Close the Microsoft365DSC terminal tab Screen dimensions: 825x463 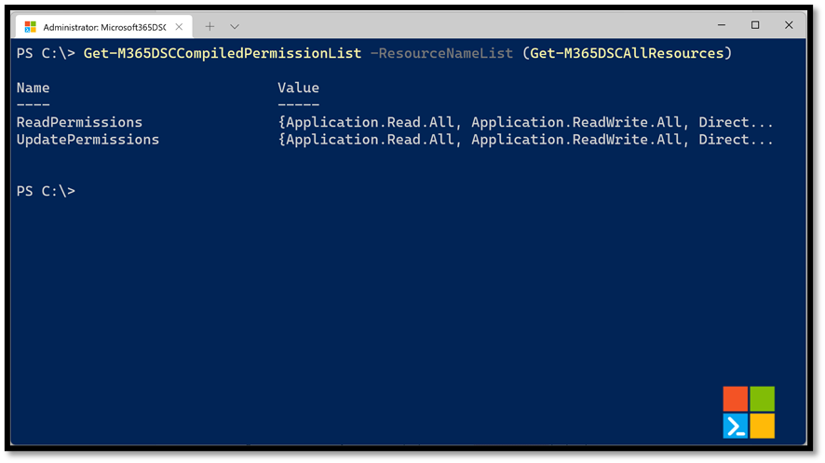(x=179, y=27)
